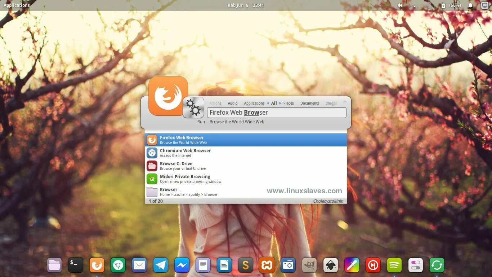Open the battery indicator showing 66%
Viewport: 492px width, 277px height.
(x=451, y=5)
